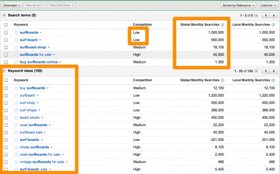Go to next page of Keyword ideas

[x=274, y=71]
